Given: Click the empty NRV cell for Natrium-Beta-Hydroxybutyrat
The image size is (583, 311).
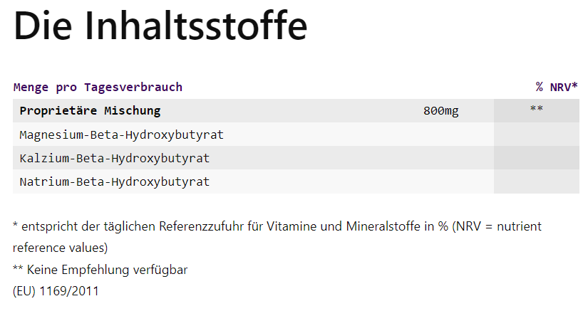Looking at the screenshot, I should tap(536, 181).
